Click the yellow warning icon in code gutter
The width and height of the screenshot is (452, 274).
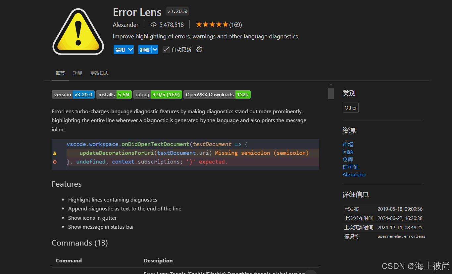[55, 153]
